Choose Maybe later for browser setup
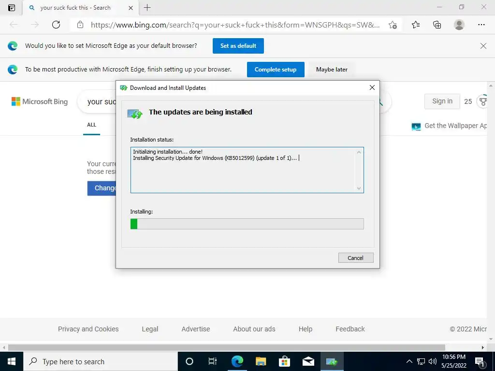This screenshot has height=371, width=495. coord(332,70)
